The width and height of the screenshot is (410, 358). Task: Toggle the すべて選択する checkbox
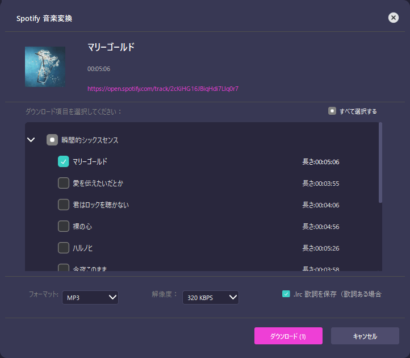332,111
